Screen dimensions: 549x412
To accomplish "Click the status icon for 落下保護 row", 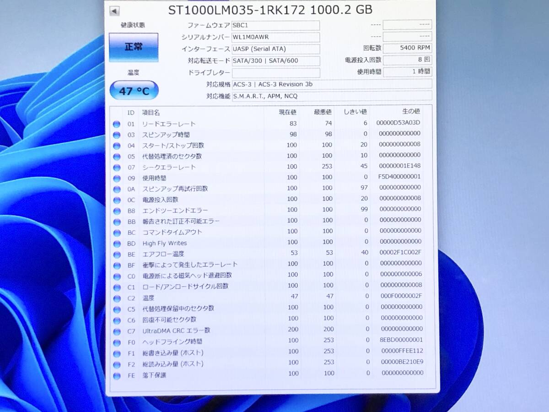I will coord(116,376).
